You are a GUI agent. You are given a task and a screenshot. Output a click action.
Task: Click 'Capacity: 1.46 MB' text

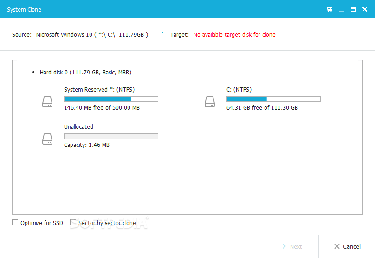pos(87,145)
